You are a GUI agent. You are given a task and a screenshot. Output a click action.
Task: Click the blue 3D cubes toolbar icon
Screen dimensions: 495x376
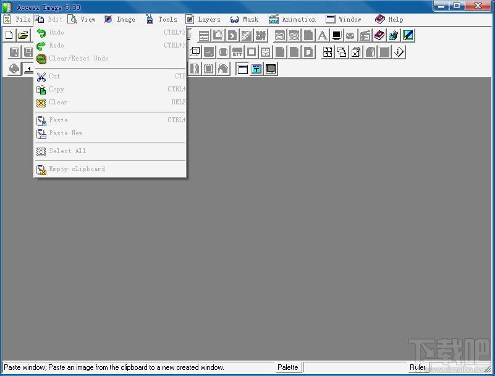(x=394, y=35)
